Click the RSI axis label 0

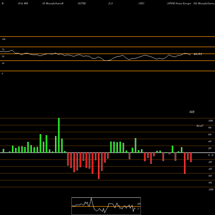pyautogui.click(x=2, y=74)
